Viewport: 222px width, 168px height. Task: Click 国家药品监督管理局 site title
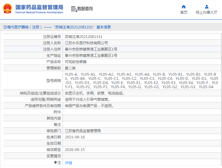(x=39, y=7)
